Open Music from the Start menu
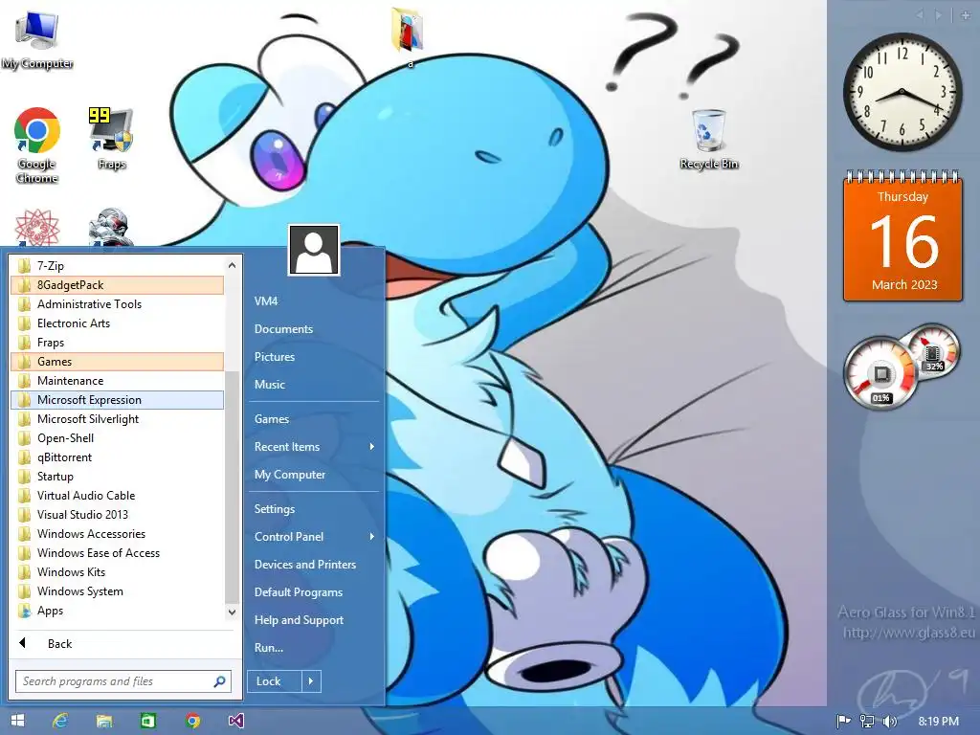Image resolution: width=980 pixels, height=735 pixels. [x=269, y=385]
